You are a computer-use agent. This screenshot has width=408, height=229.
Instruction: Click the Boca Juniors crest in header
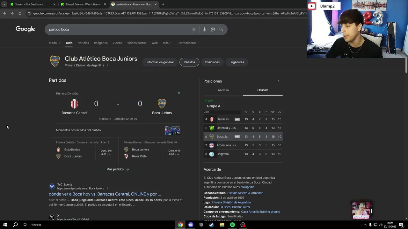[55, 61]
